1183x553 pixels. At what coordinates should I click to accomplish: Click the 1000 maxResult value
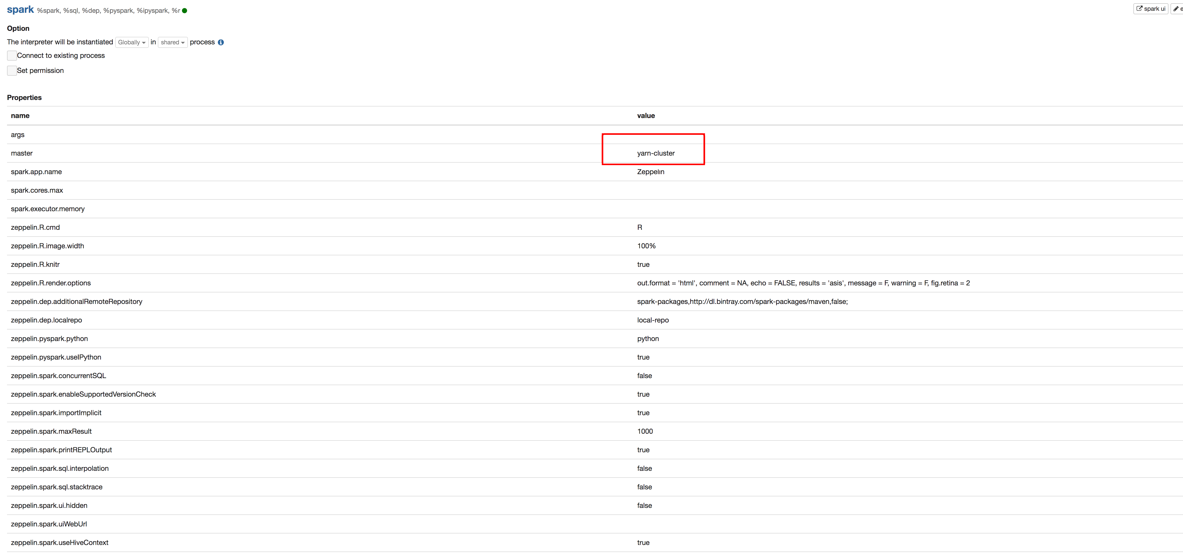pos(645,431)
